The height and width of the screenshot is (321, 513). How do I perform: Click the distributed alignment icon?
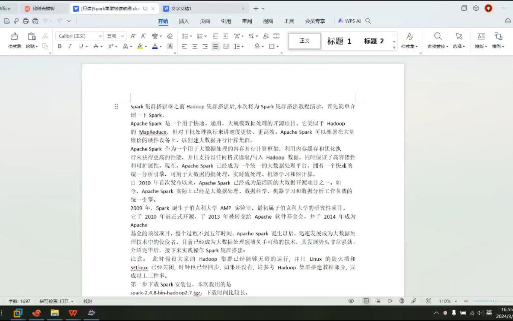226,46
